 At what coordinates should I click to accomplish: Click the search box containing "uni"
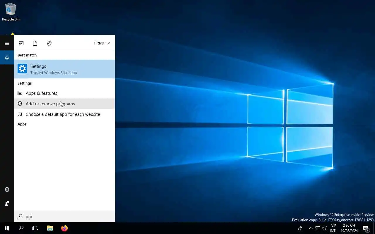pos(64,216)
